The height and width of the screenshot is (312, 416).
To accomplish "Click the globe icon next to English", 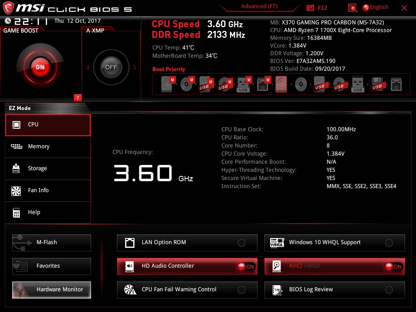I will (366, 8).
